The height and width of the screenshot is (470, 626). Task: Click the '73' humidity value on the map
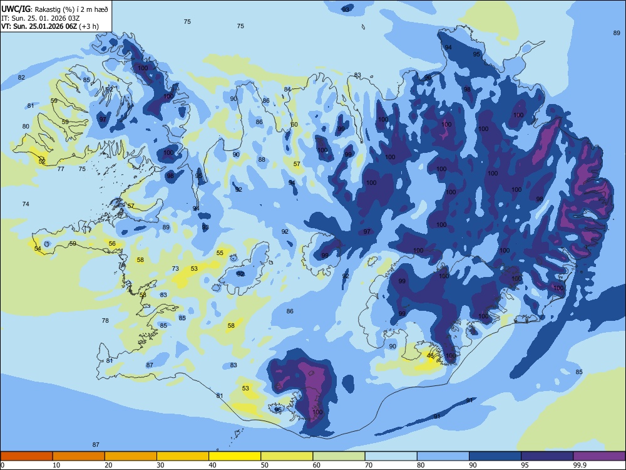point(175,269)
